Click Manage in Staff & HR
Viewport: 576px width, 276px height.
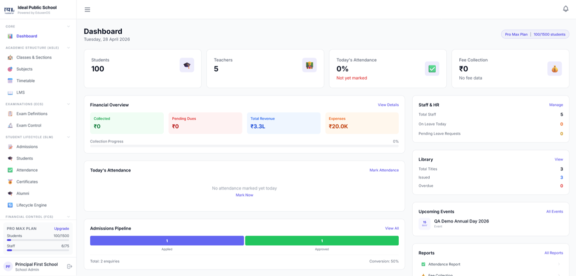click(556, 105)
